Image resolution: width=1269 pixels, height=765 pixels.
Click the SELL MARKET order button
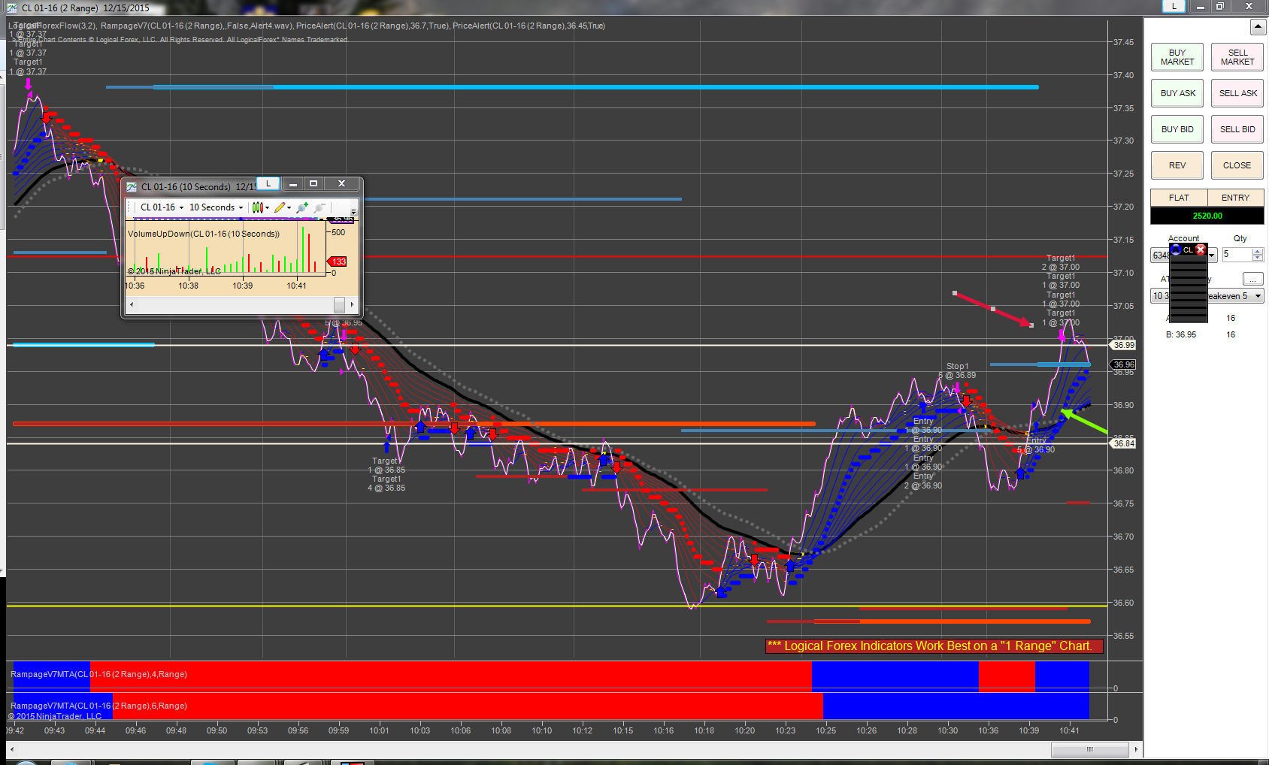[1237, 57]
